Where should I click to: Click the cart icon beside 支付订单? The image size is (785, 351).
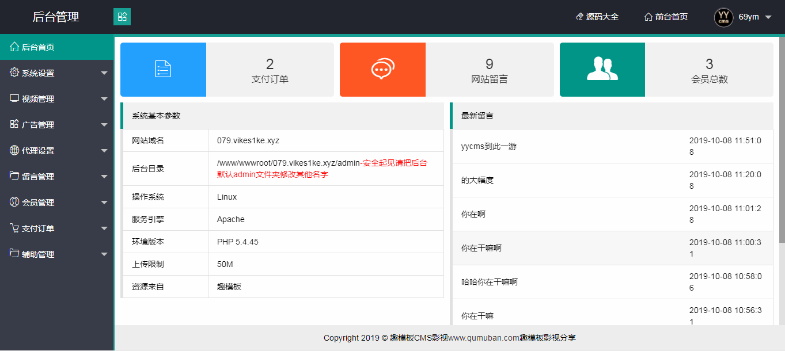tap(14, 228)
